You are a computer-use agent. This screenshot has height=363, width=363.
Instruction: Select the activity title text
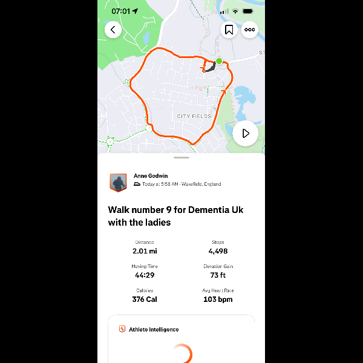[x=175, y=216]
